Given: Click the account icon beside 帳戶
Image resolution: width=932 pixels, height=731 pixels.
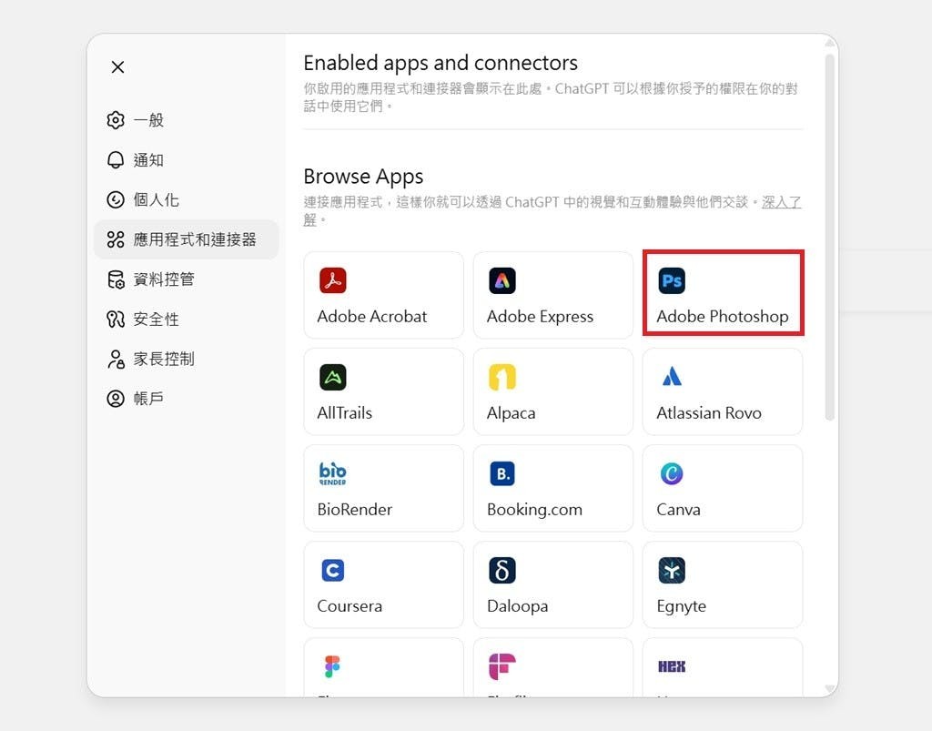Looking at the screenshot, I should 116,398.
